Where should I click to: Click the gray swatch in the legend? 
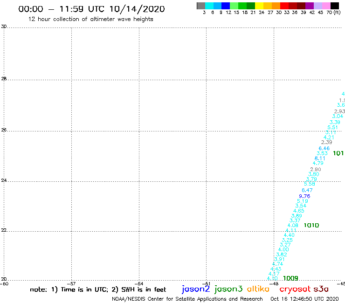(201, 6)
